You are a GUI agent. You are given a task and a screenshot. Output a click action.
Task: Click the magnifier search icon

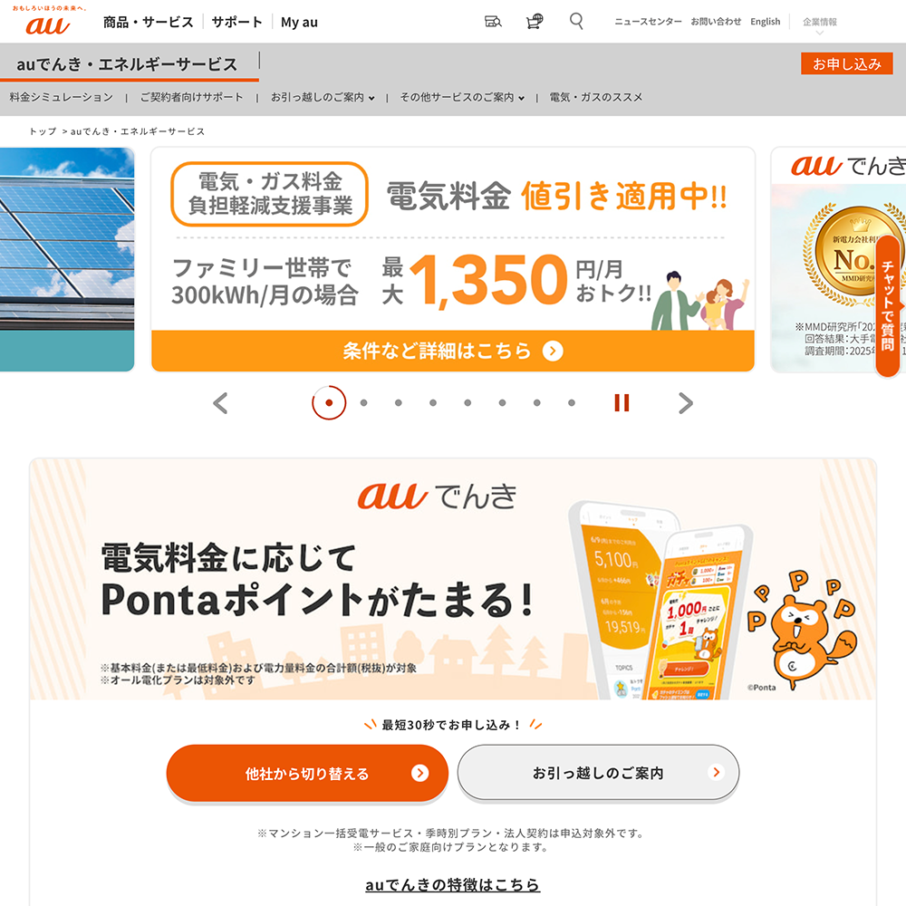(576, 22)
